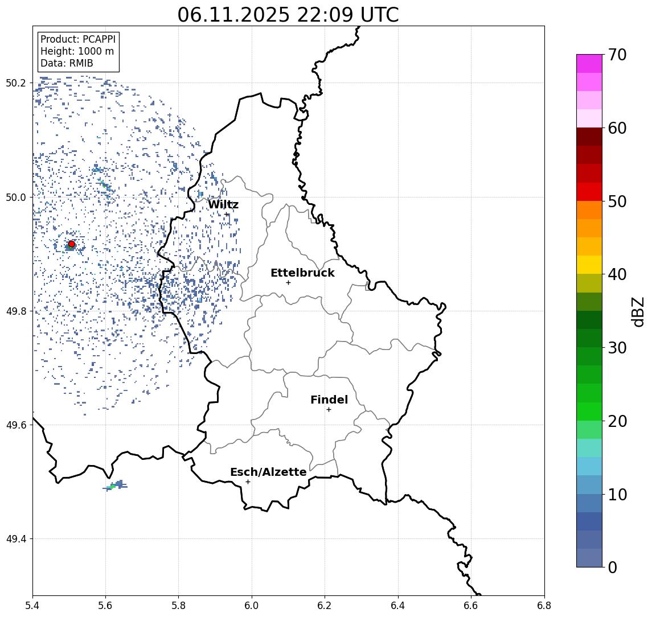This screenshot has width=652, height=617.
Task: Click the dBZ colorbar axis label
Action: point(637,311)
